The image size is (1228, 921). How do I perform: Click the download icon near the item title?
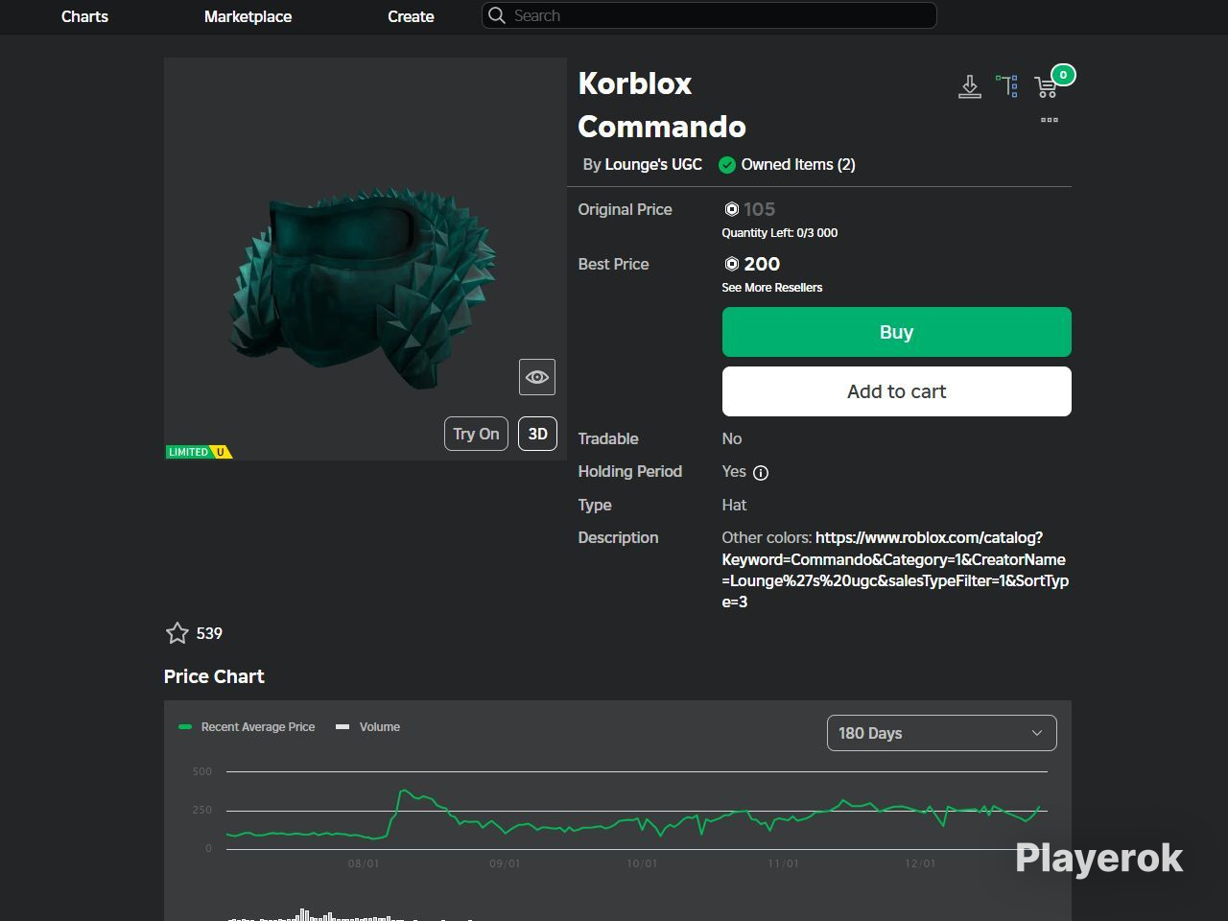coord(970,87)
